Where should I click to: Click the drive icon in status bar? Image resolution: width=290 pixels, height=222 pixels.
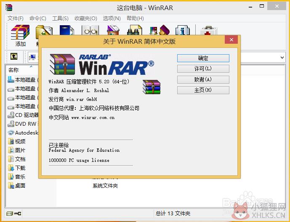9,214
